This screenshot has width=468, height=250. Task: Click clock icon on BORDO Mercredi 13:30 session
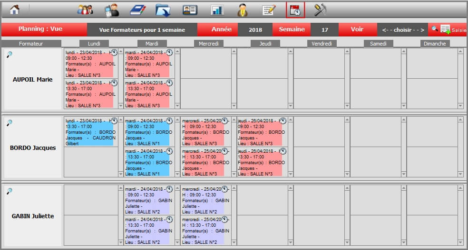coord(225,151)
